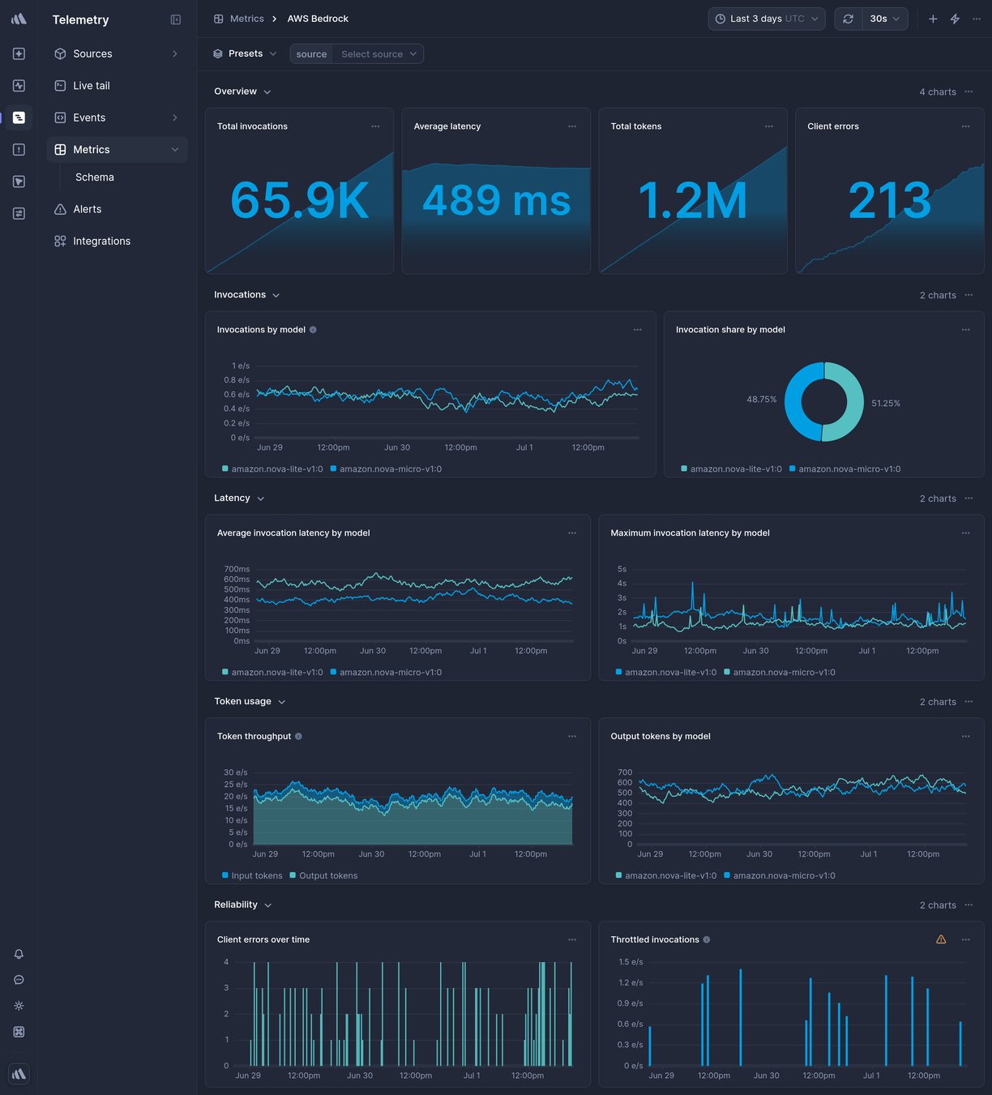
Task: Open the Presets dropdown
Action: pyautogui.click(x=245, y=53)
